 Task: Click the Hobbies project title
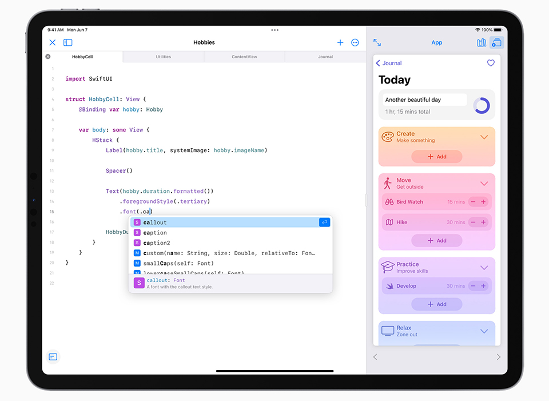pyautogui.click(x=204, y=42)
